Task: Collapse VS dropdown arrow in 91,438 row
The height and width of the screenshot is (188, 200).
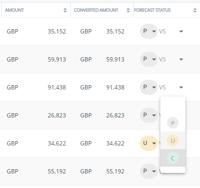Action: click(181, 87)
